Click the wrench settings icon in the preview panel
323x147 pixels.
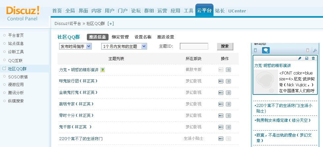tap(315, 51)
